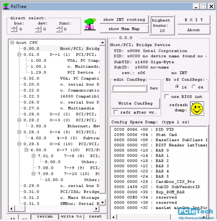
Task: Click the show INT routing button
Action: coord(124,20)
